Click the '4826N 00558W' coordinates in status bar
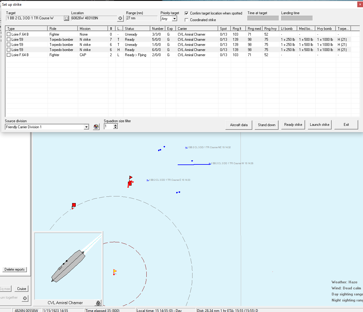Image resolution: width=363 pixels, height=312 pixels. click(26, 310)
